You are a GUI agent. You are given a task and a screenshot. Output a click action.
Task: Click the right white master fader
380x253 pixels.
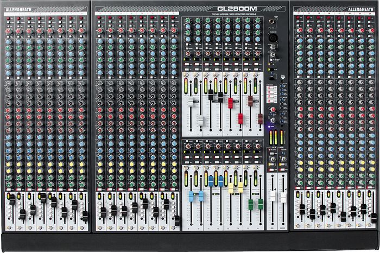tap(283, 197)
